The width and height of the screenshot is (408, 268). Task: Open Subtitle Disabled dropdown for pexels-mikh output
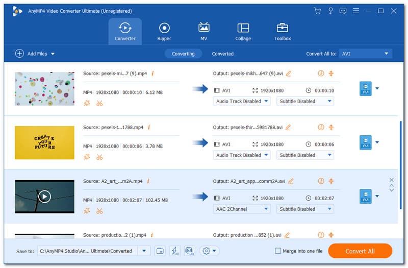[305, 101]
